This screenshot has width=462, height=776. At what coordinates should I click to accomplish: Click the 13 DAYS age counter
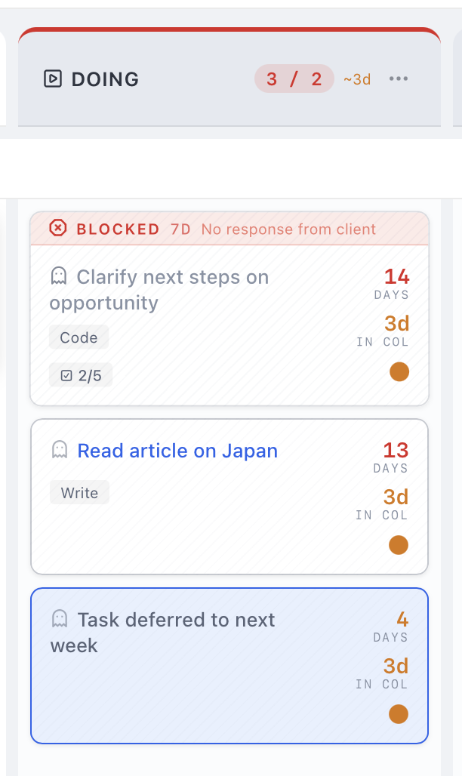395,457
